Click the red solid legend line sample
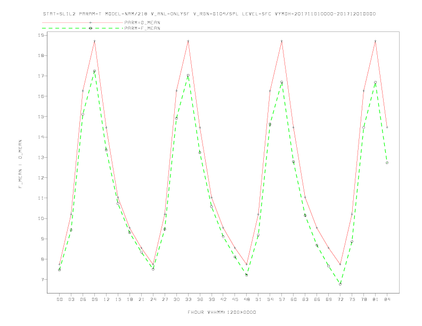This screenshot has width=422, height=326. coord(83,22)
